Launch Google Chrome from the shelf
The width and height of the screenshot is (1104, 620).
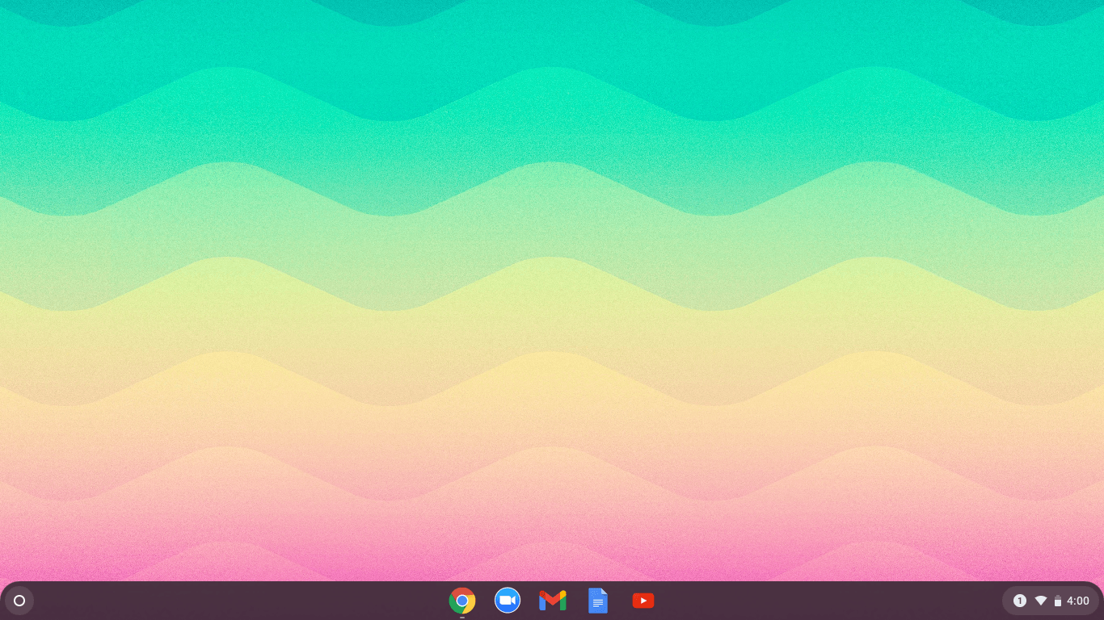pyautogui.click(x=462, y=601)
